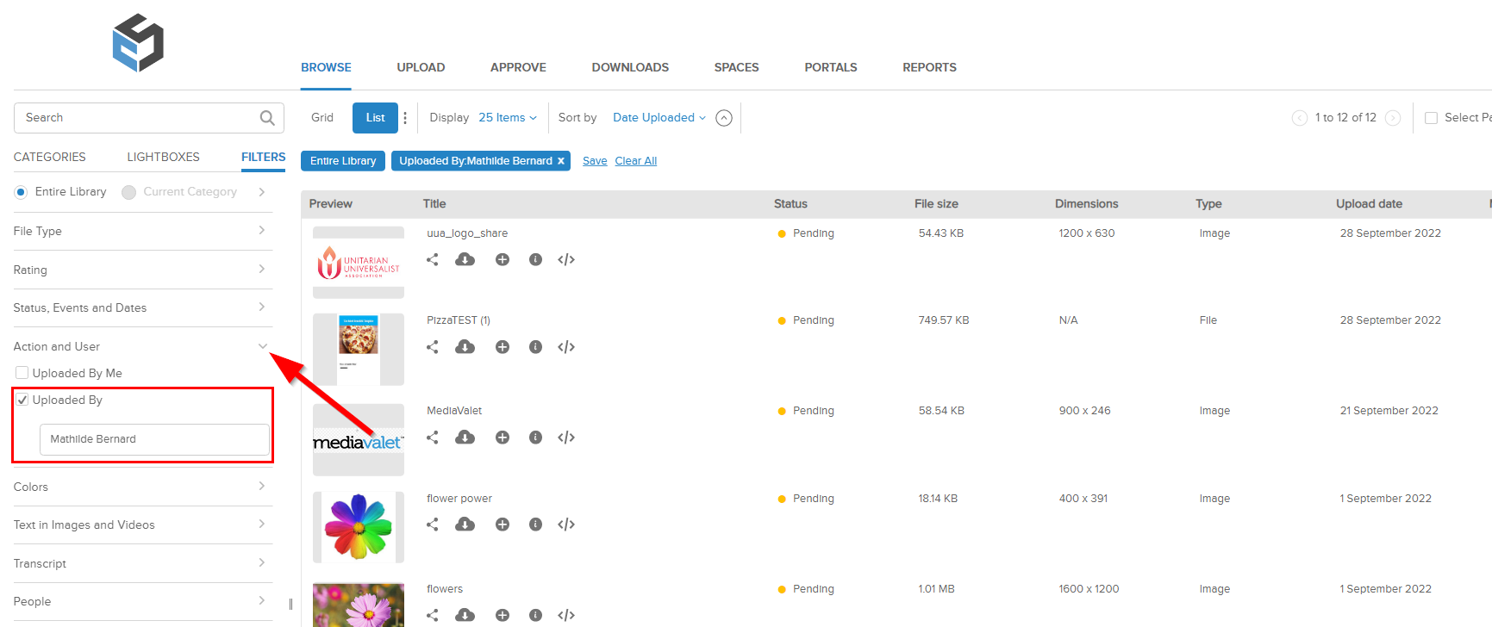Screen dimensions: 1492x627
Task: Share the PizzaTEST (1) asset
Action: [433, 347]
